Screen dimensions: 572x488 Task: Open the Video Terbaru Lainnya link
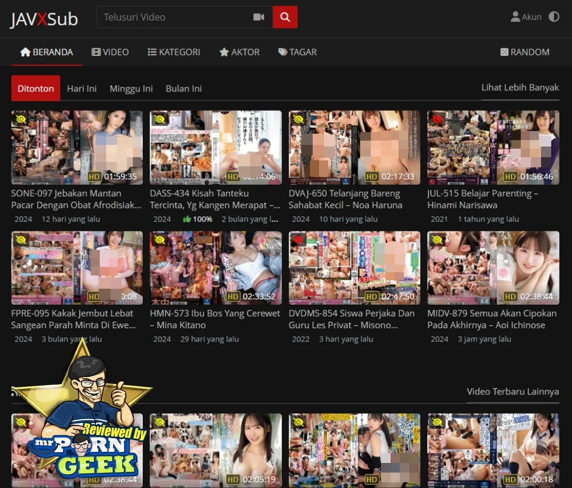[x=512, y=392]
